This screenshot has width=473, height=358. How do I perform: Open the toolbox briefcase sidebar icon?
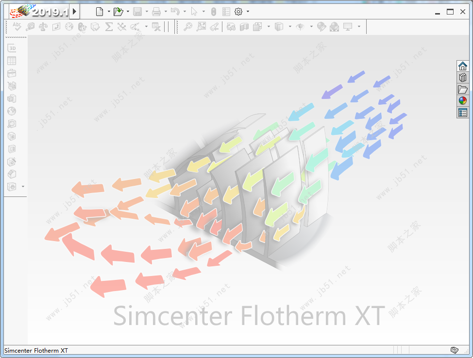(12, 73)
